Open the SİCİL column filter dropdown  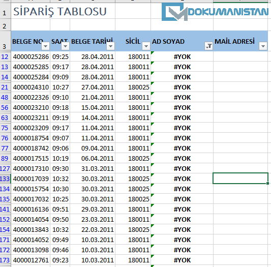click(146, 46)
